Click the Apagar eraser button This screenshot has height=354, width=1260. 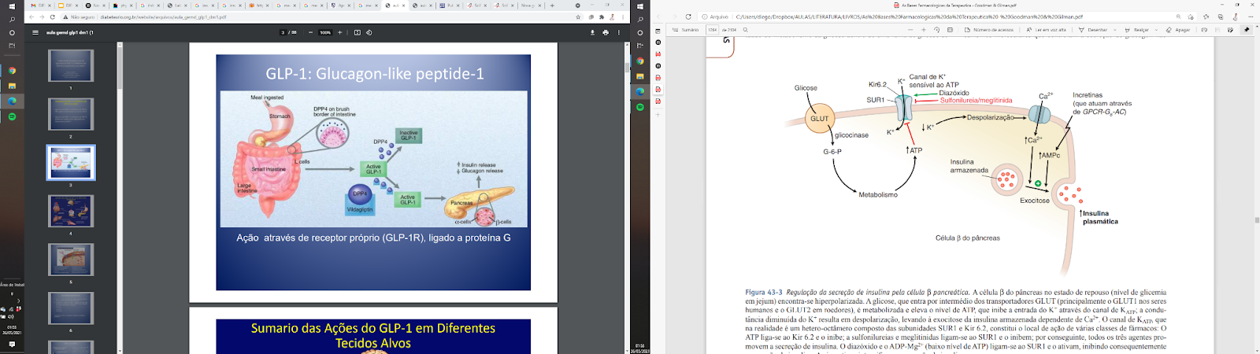(x=1179, y=30)
